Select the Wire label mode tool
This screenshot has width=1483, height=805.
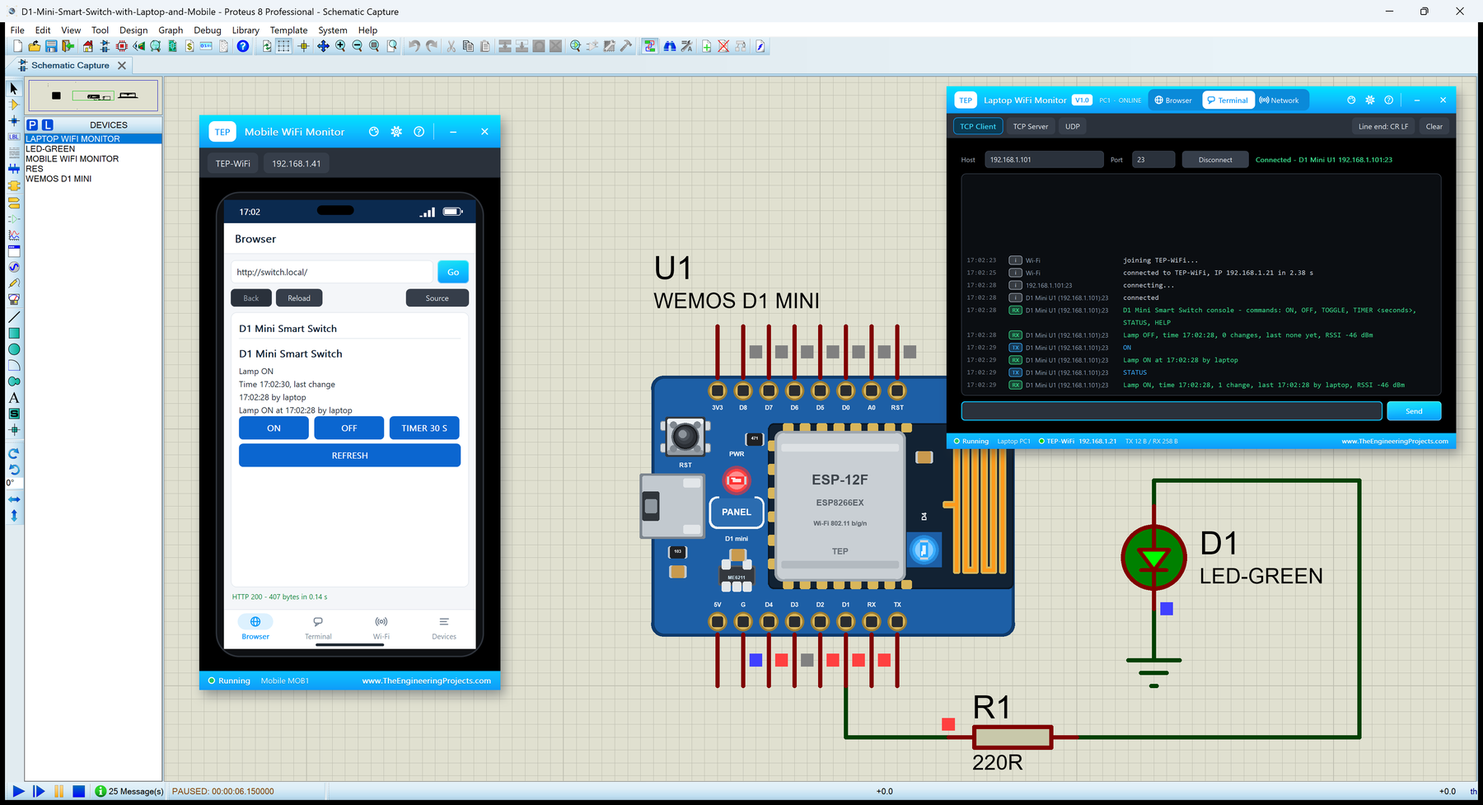tap(14, 137)
